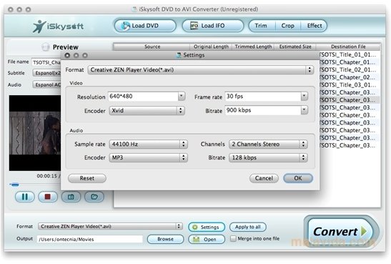Select row TSOTSI_Title_01_01

tap(349, 54)
